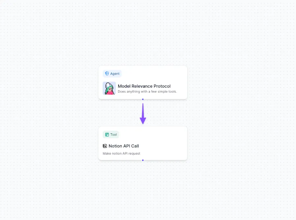The height and width of the screenshot is (220, 296).
Task: Click the Notion logo icon
Action: (105, 146)
